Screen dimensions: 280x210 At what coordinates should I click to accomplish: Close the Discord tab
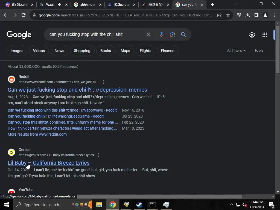coord(32,5)
